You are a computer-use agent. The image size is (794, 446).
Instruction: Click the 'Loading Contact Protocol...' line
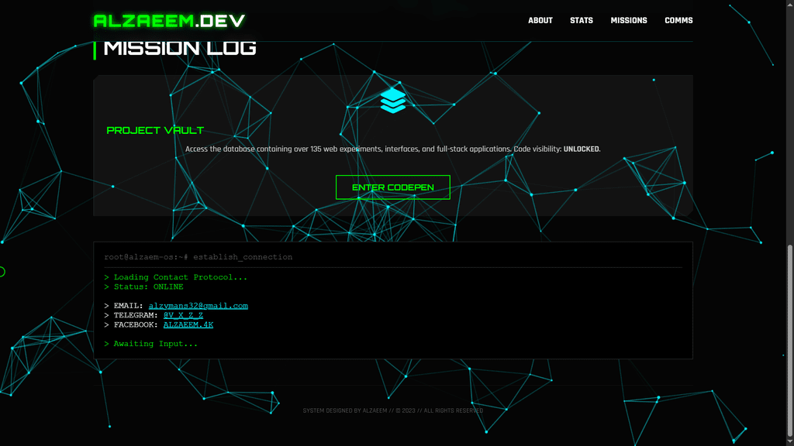pyautogui.click(x=176, y=277)
